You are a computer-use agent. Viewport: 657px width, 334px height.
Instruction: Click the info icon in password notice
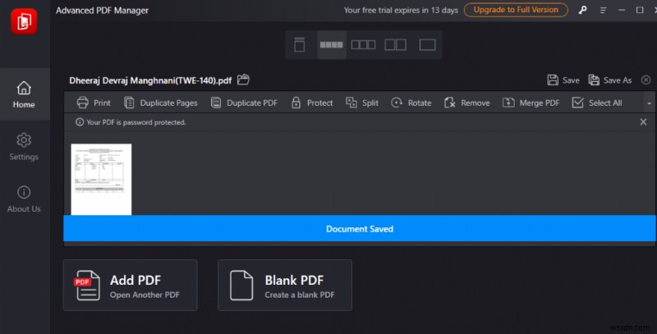coord(79,121)
